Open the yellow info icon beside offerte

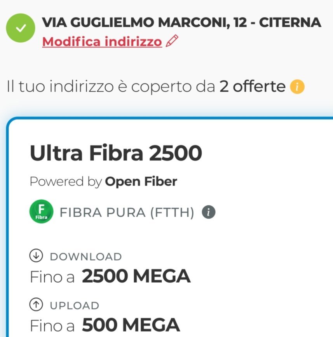point(297,87)
